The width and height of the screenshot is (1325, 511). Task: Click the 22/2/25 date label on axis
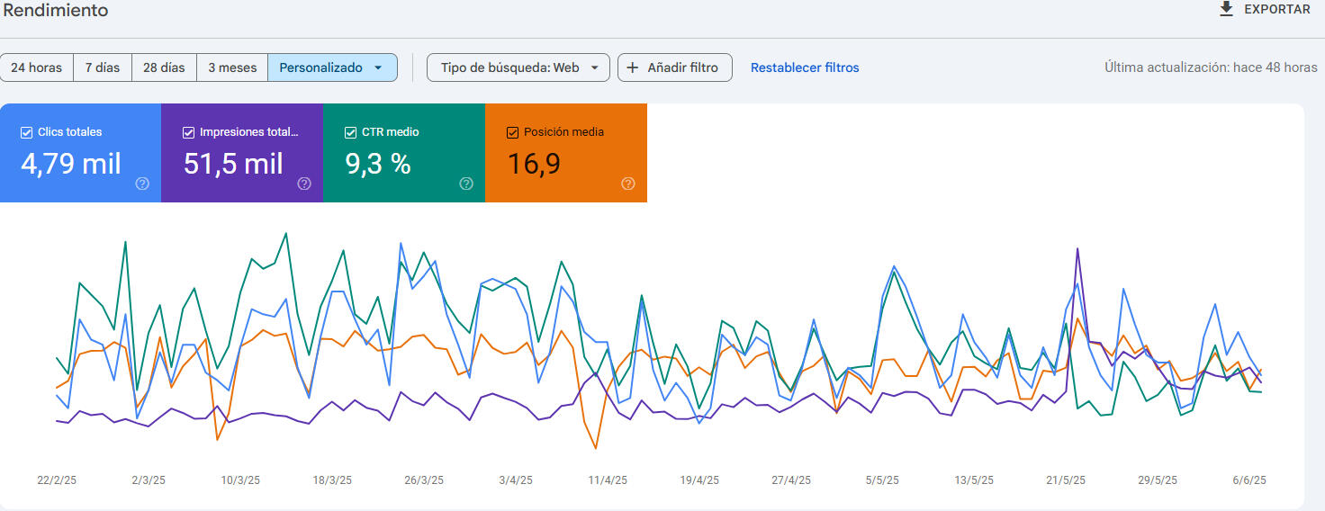pyautogui.click(x=57, y=480)
